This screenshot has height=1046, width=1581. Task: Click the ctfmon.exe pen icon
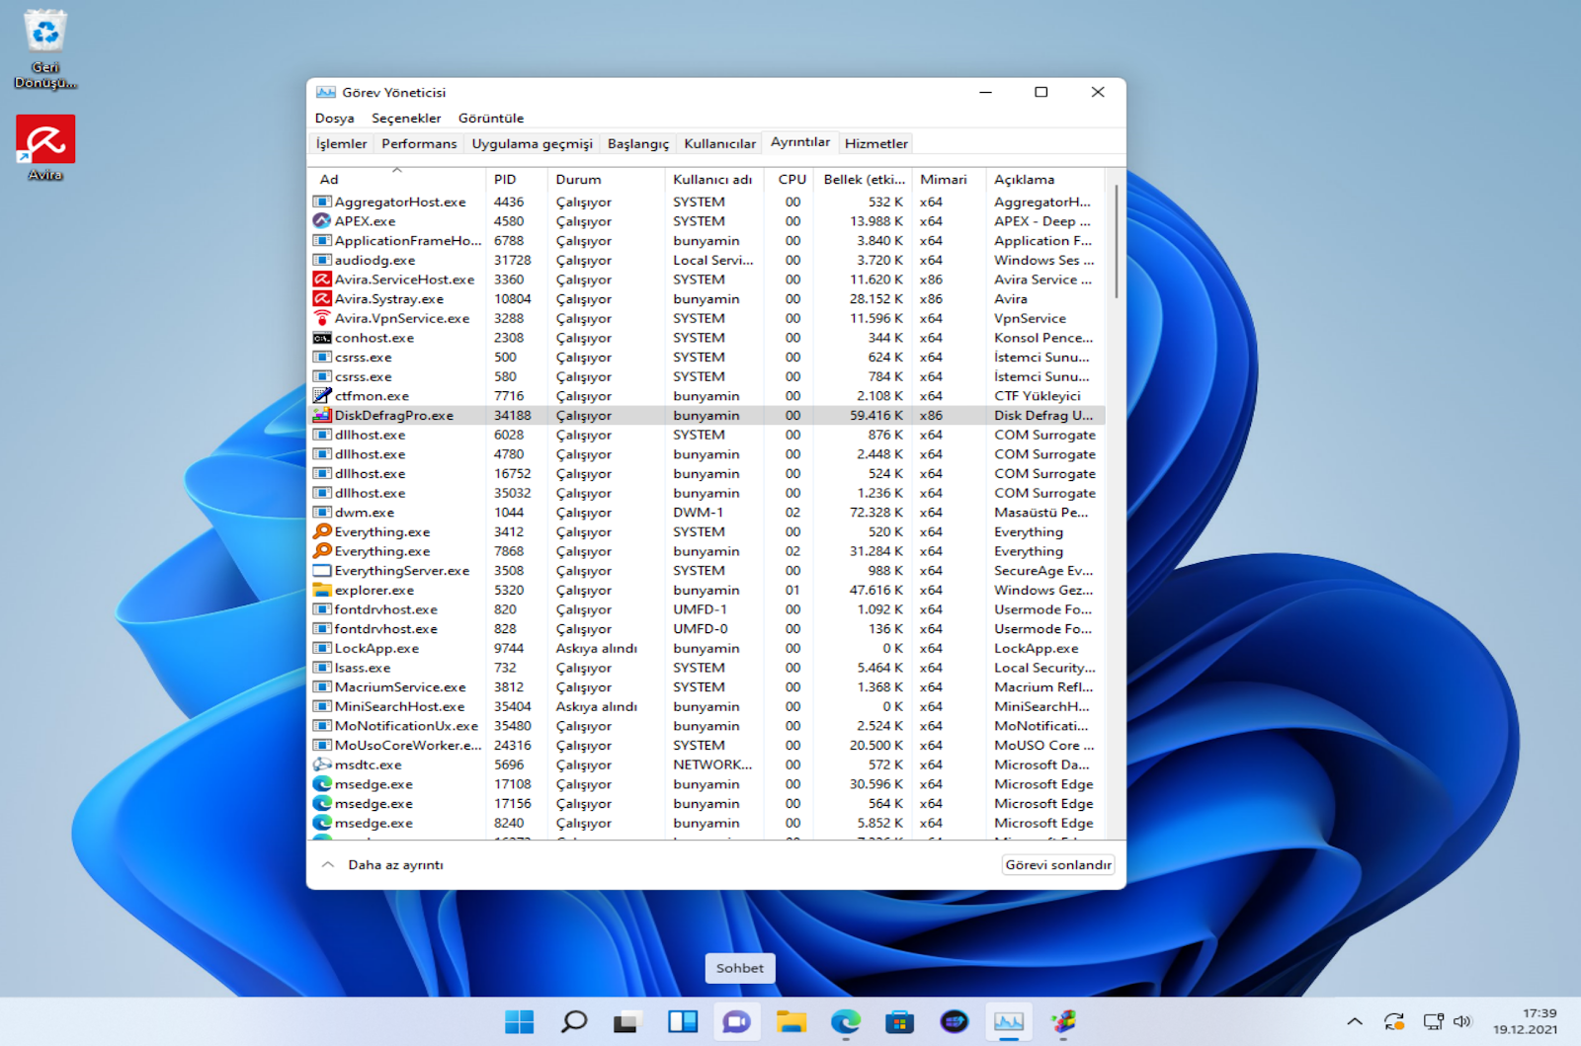click(x=321, y=396)
